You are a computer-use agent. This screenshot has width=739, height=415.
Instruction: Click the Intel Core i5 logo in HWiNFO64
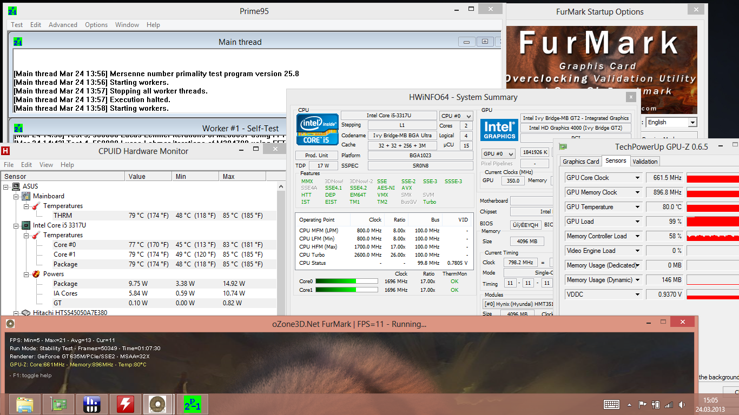pyautogui.click(x=317, y=129)
